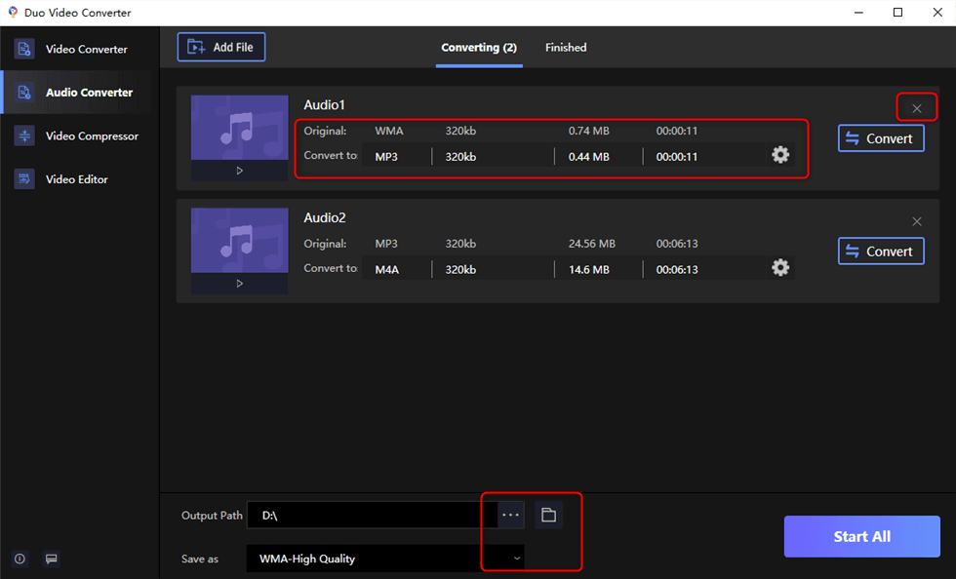This screenshot has width=956, height=579.
Task: Change Audio2 output format M4A
Action: pyautogui.click(x=387, y=269)
